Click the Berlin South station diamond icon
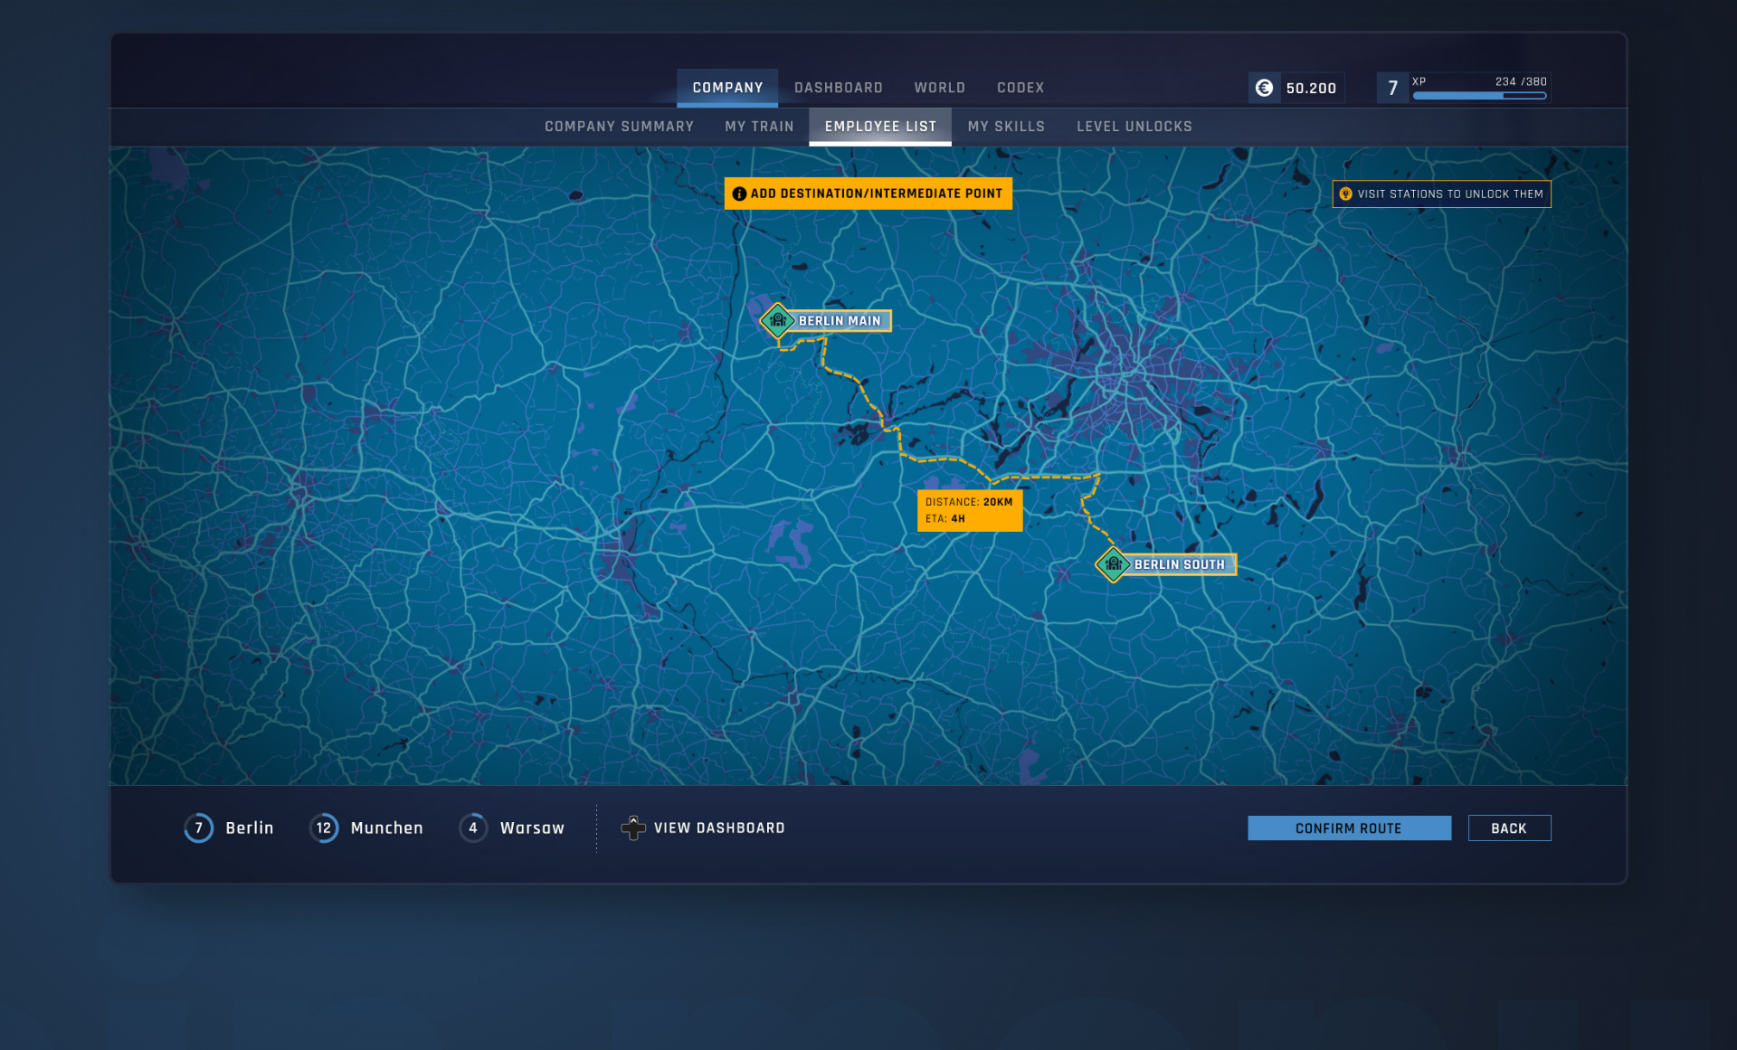Viewport: 1737px width, 1050px height. pyautogui.click(x=1113, y=564)
